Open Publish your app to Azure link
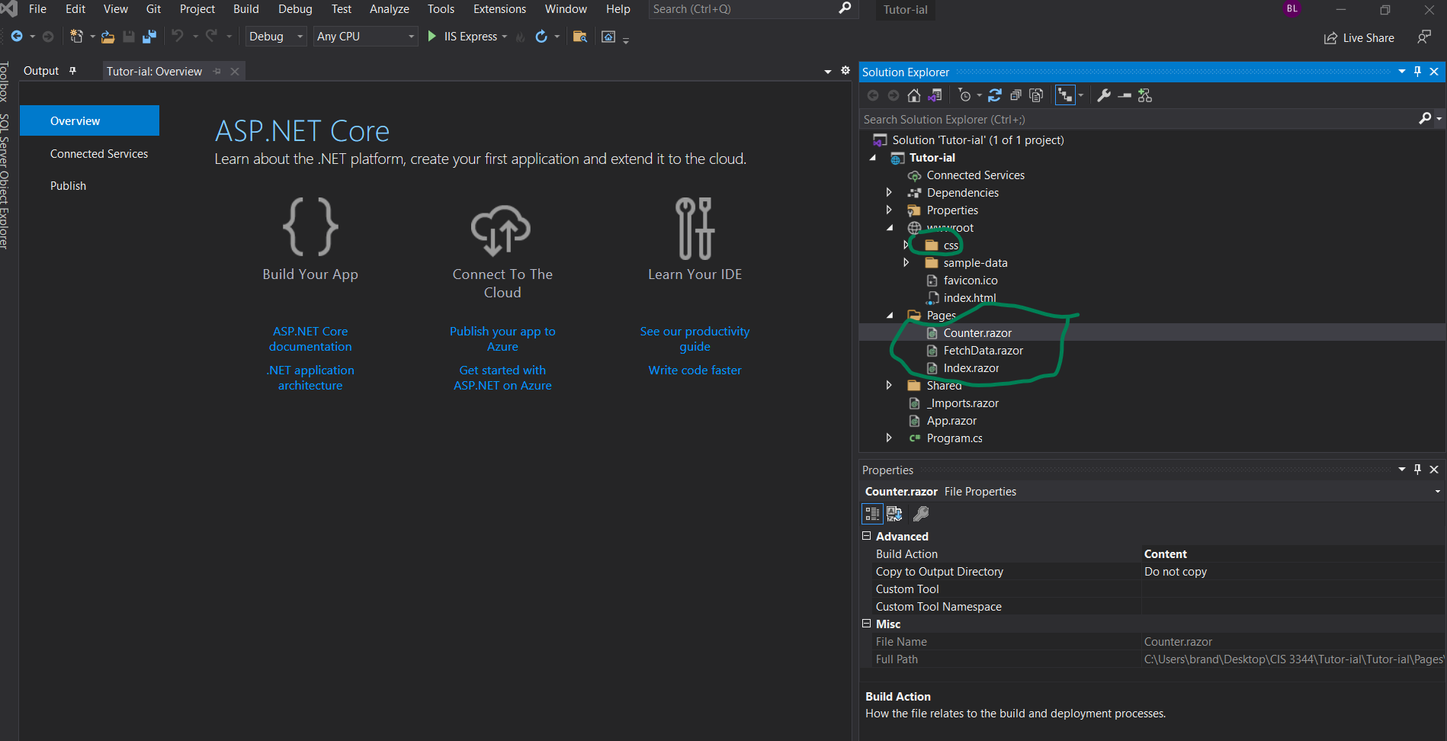Image resolution: width=1447 pixels, height=741 pixels. pyautogui.click(x=502, y=339)
